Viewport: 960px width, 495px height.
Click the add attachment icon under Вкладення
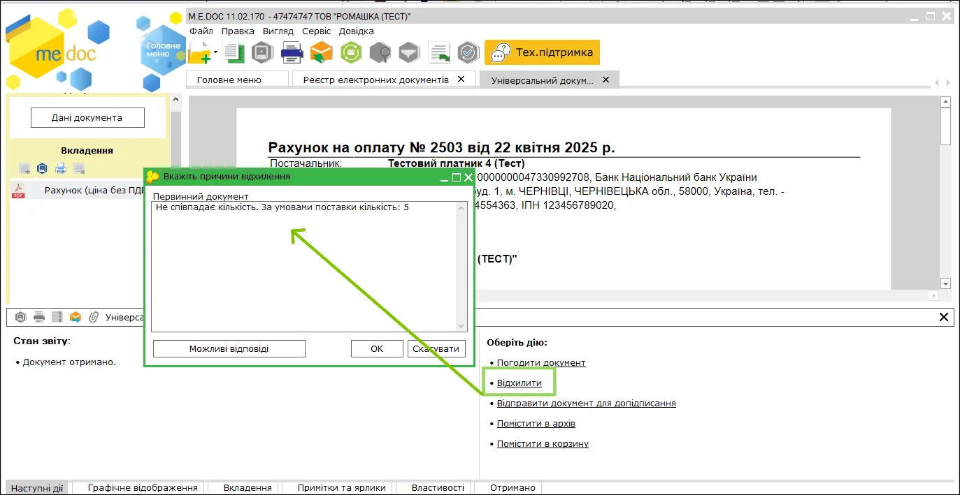tap(24, 168)
